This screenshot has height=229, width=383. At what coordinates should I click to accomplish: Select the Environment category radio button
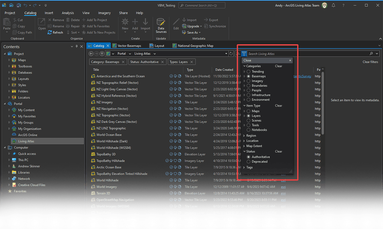pos(249,100)
